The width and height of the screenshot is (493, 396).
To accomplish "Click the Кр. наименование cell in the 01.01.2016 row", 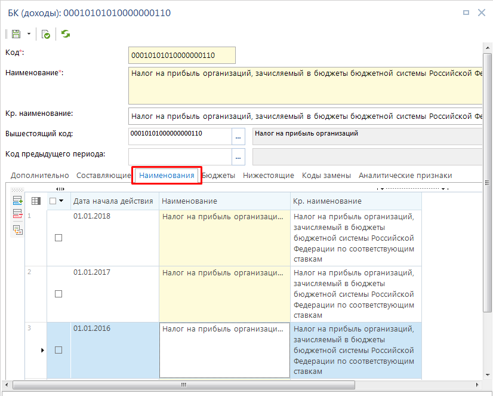I will pyautogui.click(x=356, y=350).
